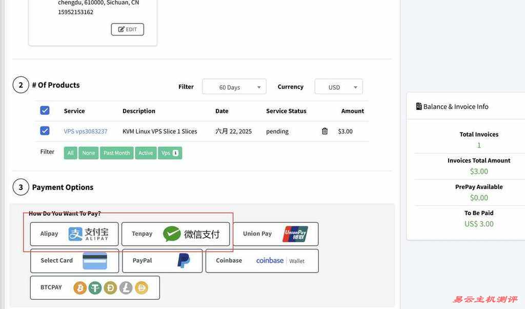The width and height of the screenshot is (525, 309).
Task: Apply the All filter chip
Action: point(70,153)
